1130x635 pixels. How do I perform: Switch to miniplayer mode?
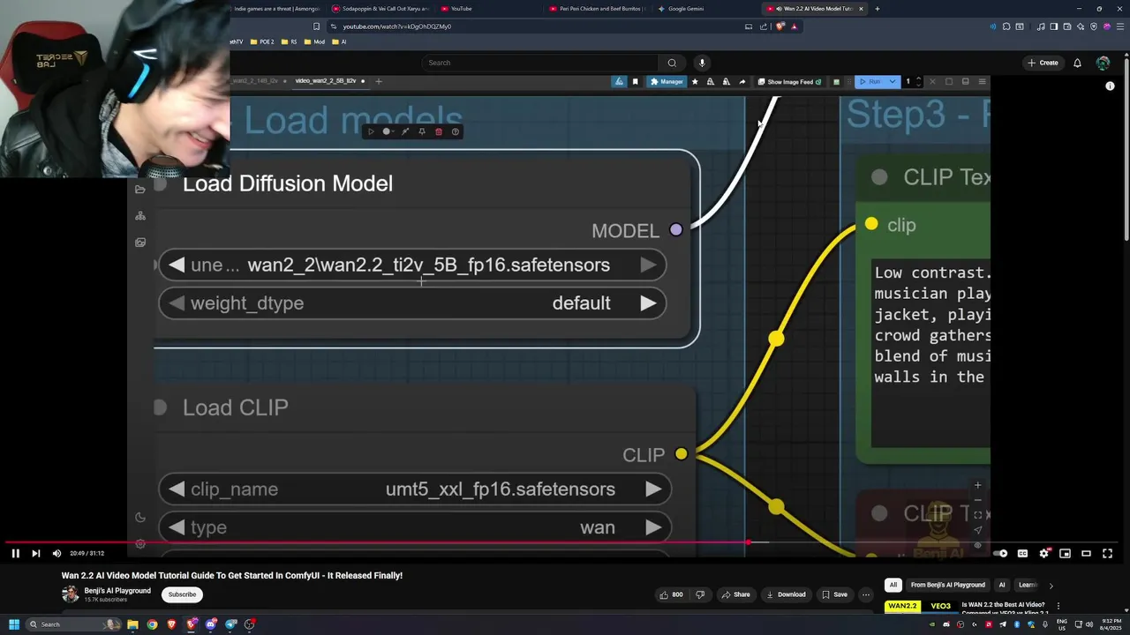(x=1065, y=553)
